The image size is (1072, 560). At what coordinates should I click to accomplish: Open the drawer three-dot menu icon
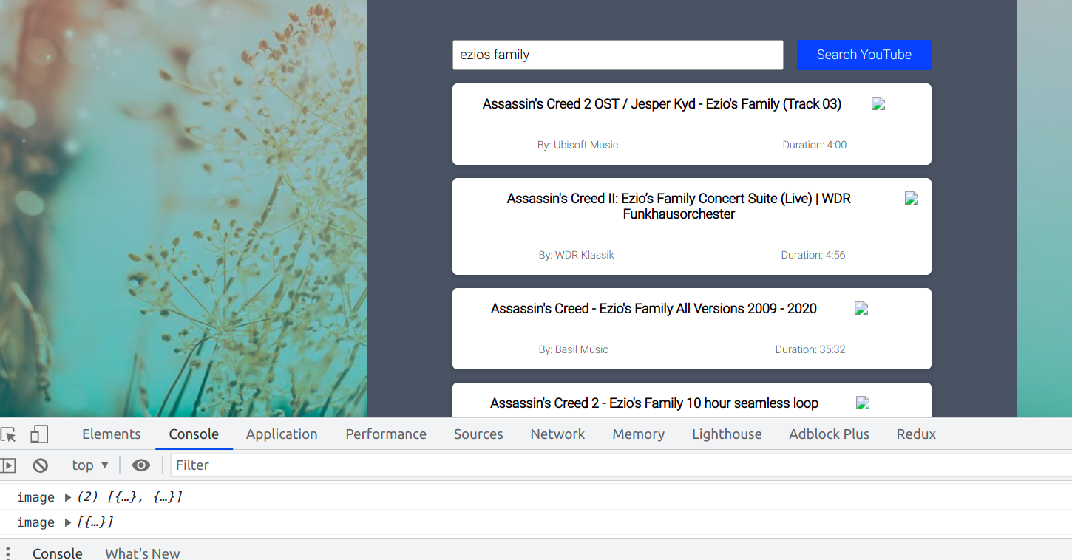pyautogui.click(x=7, y=553)
